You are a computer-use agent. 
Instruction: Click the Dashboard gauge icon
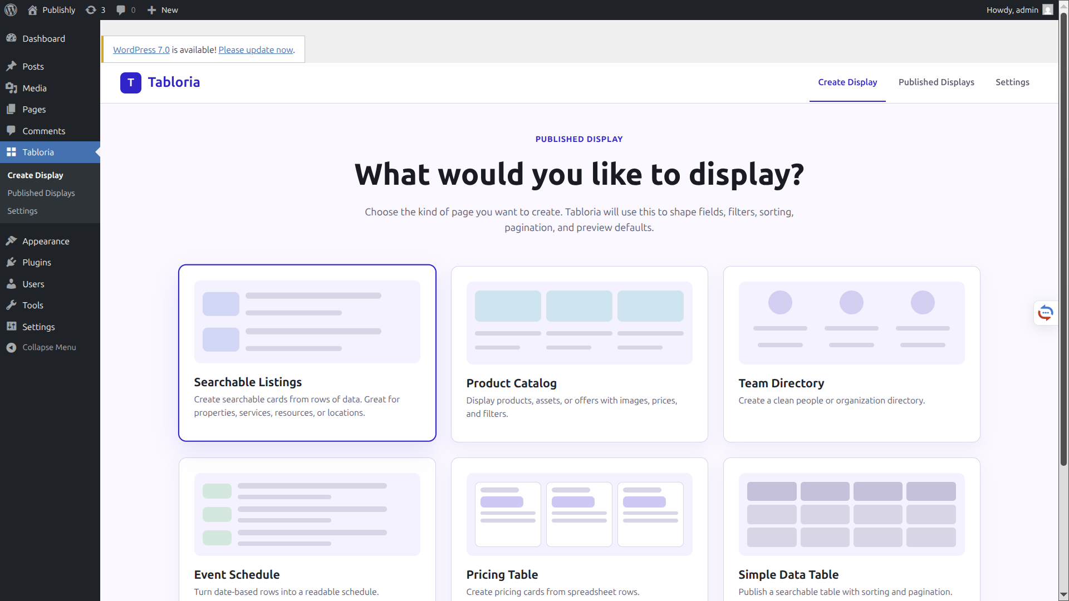11,38
